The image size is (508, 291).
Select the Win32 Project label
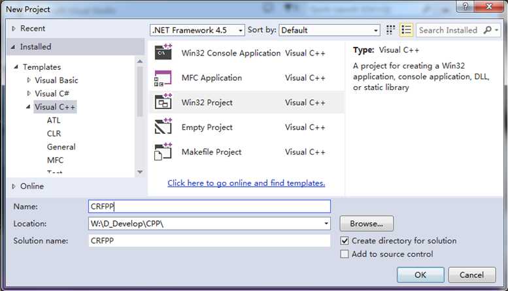pos(207,102)
